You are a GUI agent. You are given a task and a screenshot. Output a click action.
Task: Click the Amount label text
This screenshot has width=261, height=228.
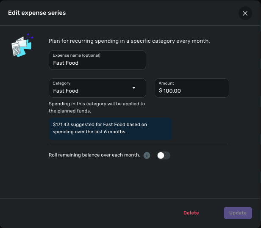tap(166, 83)
